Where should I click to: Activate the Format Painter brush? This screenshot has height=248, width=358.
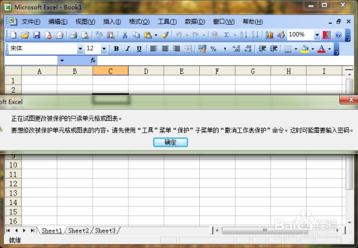coord(165,35)
